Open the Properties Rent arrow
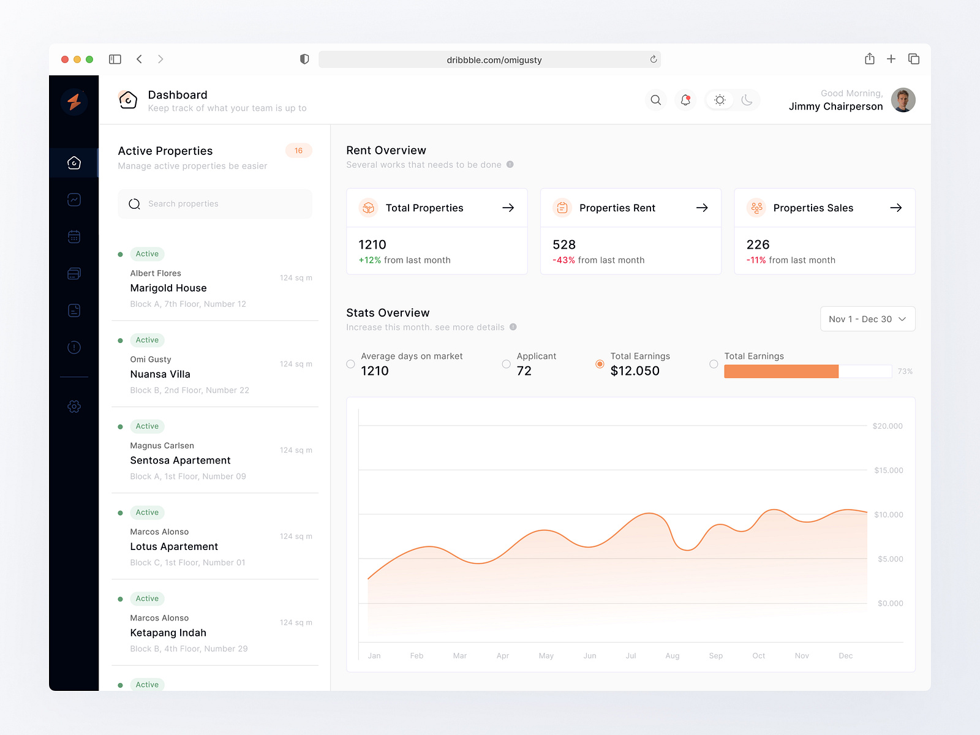The width and height of the screenshot is (980, 735). coord(702,208)
